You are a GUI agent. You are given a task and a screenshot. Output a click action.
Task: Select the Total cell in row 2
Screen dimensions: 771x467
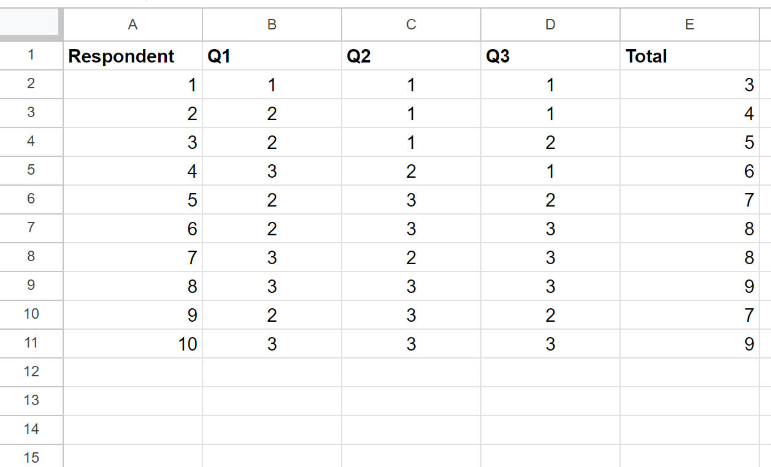pyautogui.click(x=690, y=85)
